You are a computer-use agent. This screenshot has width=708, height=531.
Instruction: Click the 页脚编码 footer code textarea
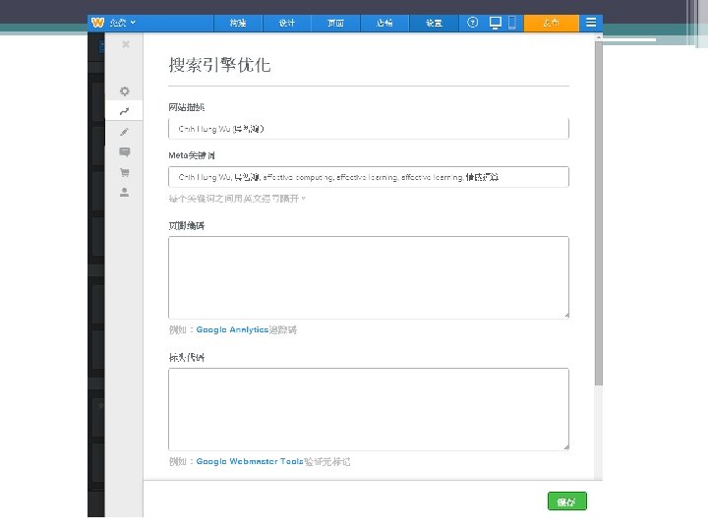(x=369, y=277)
